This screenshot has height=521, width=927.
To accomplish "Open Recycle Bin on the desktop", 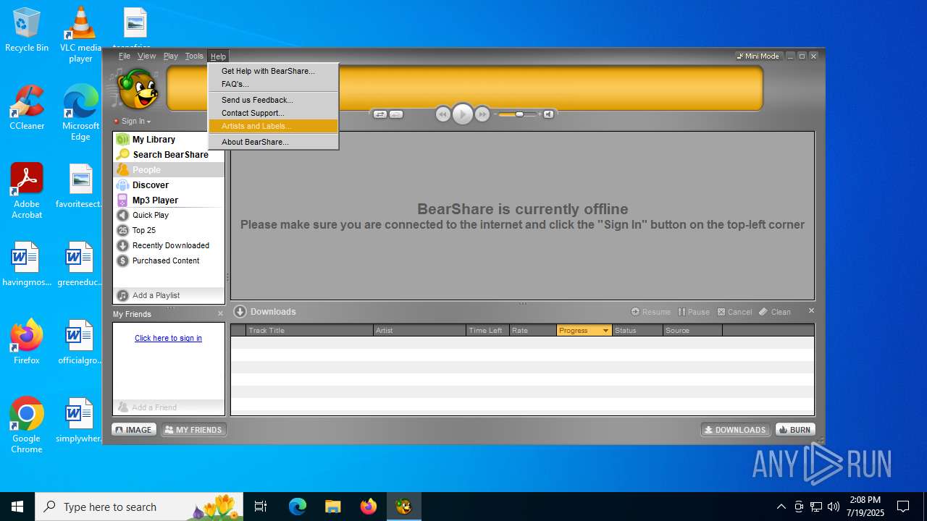I will click(27, 30).
